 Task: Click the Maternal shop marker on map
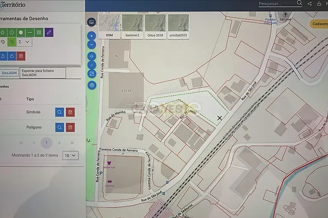pyautogui.click(x=109, y=163)
